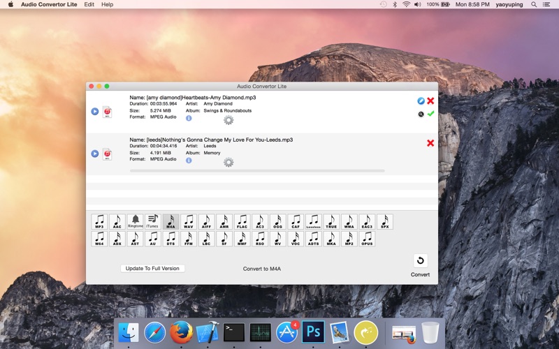This screenshot has height=349, width=559.
Task: Open the volume control in menu bar
Action: [417, 4]
